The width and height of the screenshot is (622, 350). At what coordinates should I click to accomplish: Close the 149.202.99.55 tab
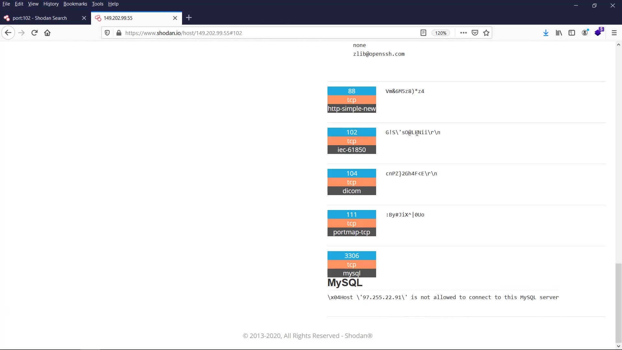tap(175, 18)
